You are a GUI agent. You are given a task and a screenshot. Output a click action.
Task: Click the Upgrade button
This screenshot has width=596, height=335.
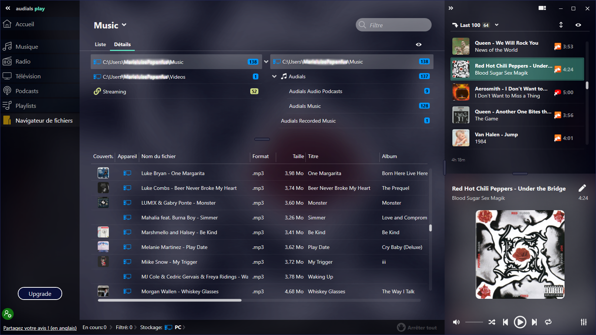40,294
